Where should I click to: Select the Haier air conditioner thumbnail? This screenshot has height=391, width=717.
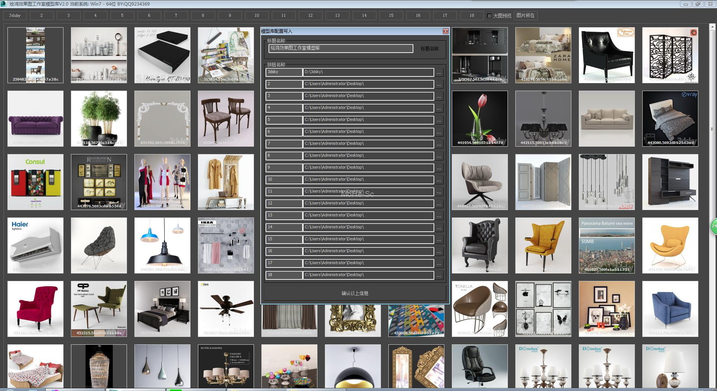(35, 245)
